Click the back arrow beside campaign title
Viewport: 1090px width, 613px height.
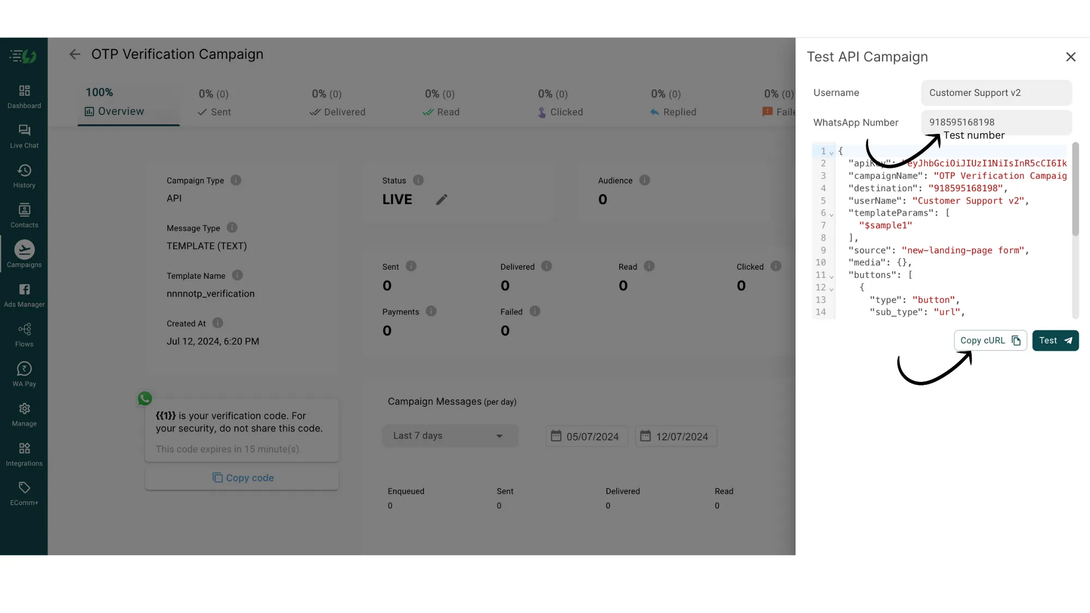point(75,54)
